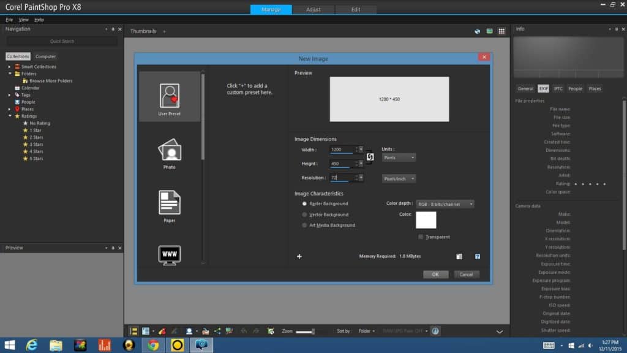Enable the Transparent checkbox
The width and height of the screenshot is (627, 353).
pyautogui.click(x=421, y=237)
